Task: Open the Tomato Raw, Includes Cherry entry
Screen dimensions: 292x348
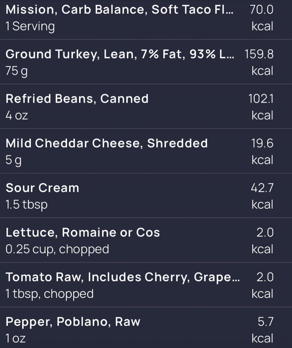Action: [x=146, y=285]
